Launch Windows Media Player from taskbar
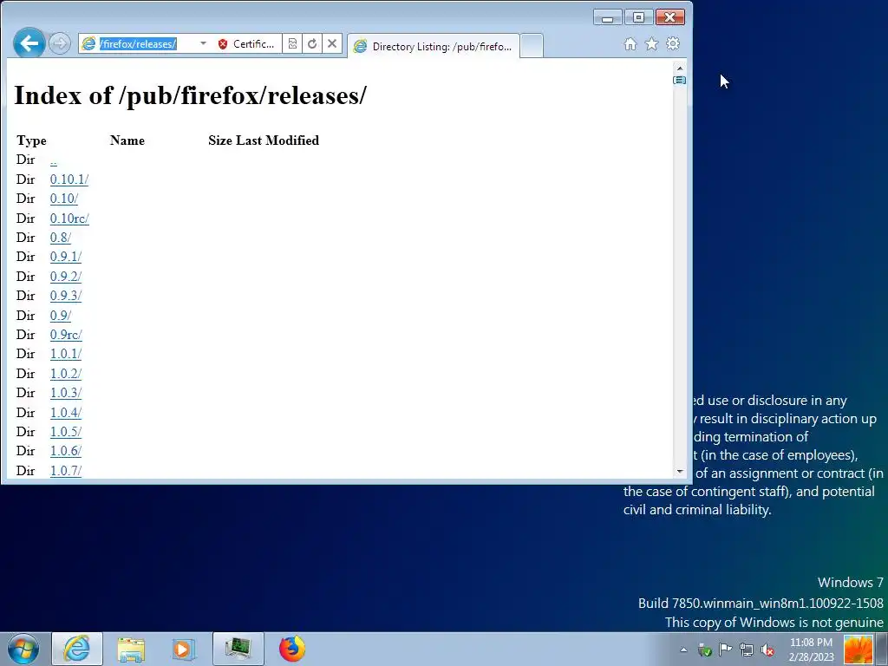 pos(184,649)
